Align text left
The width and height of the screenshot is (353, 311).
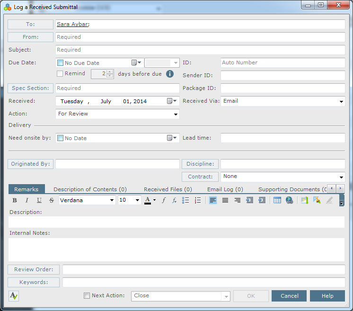point(213,200)
